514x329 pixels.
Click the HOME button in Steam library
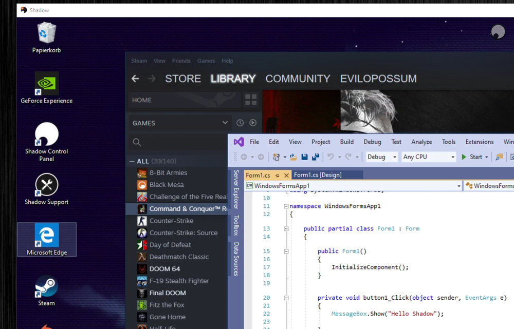pyautogui.click(x=185, y=100)
